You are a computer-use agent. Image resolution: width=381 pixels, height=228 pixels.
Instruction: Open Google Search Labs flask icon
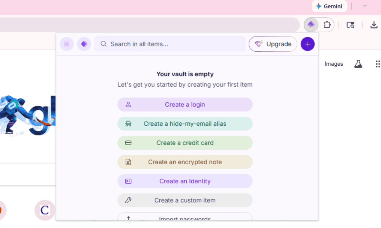(358, 64)
